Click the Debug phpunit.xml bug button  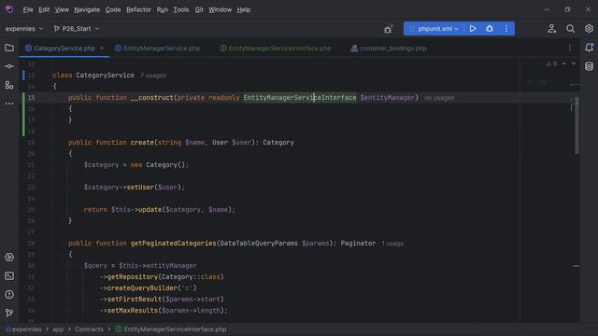tap(490, 29)
